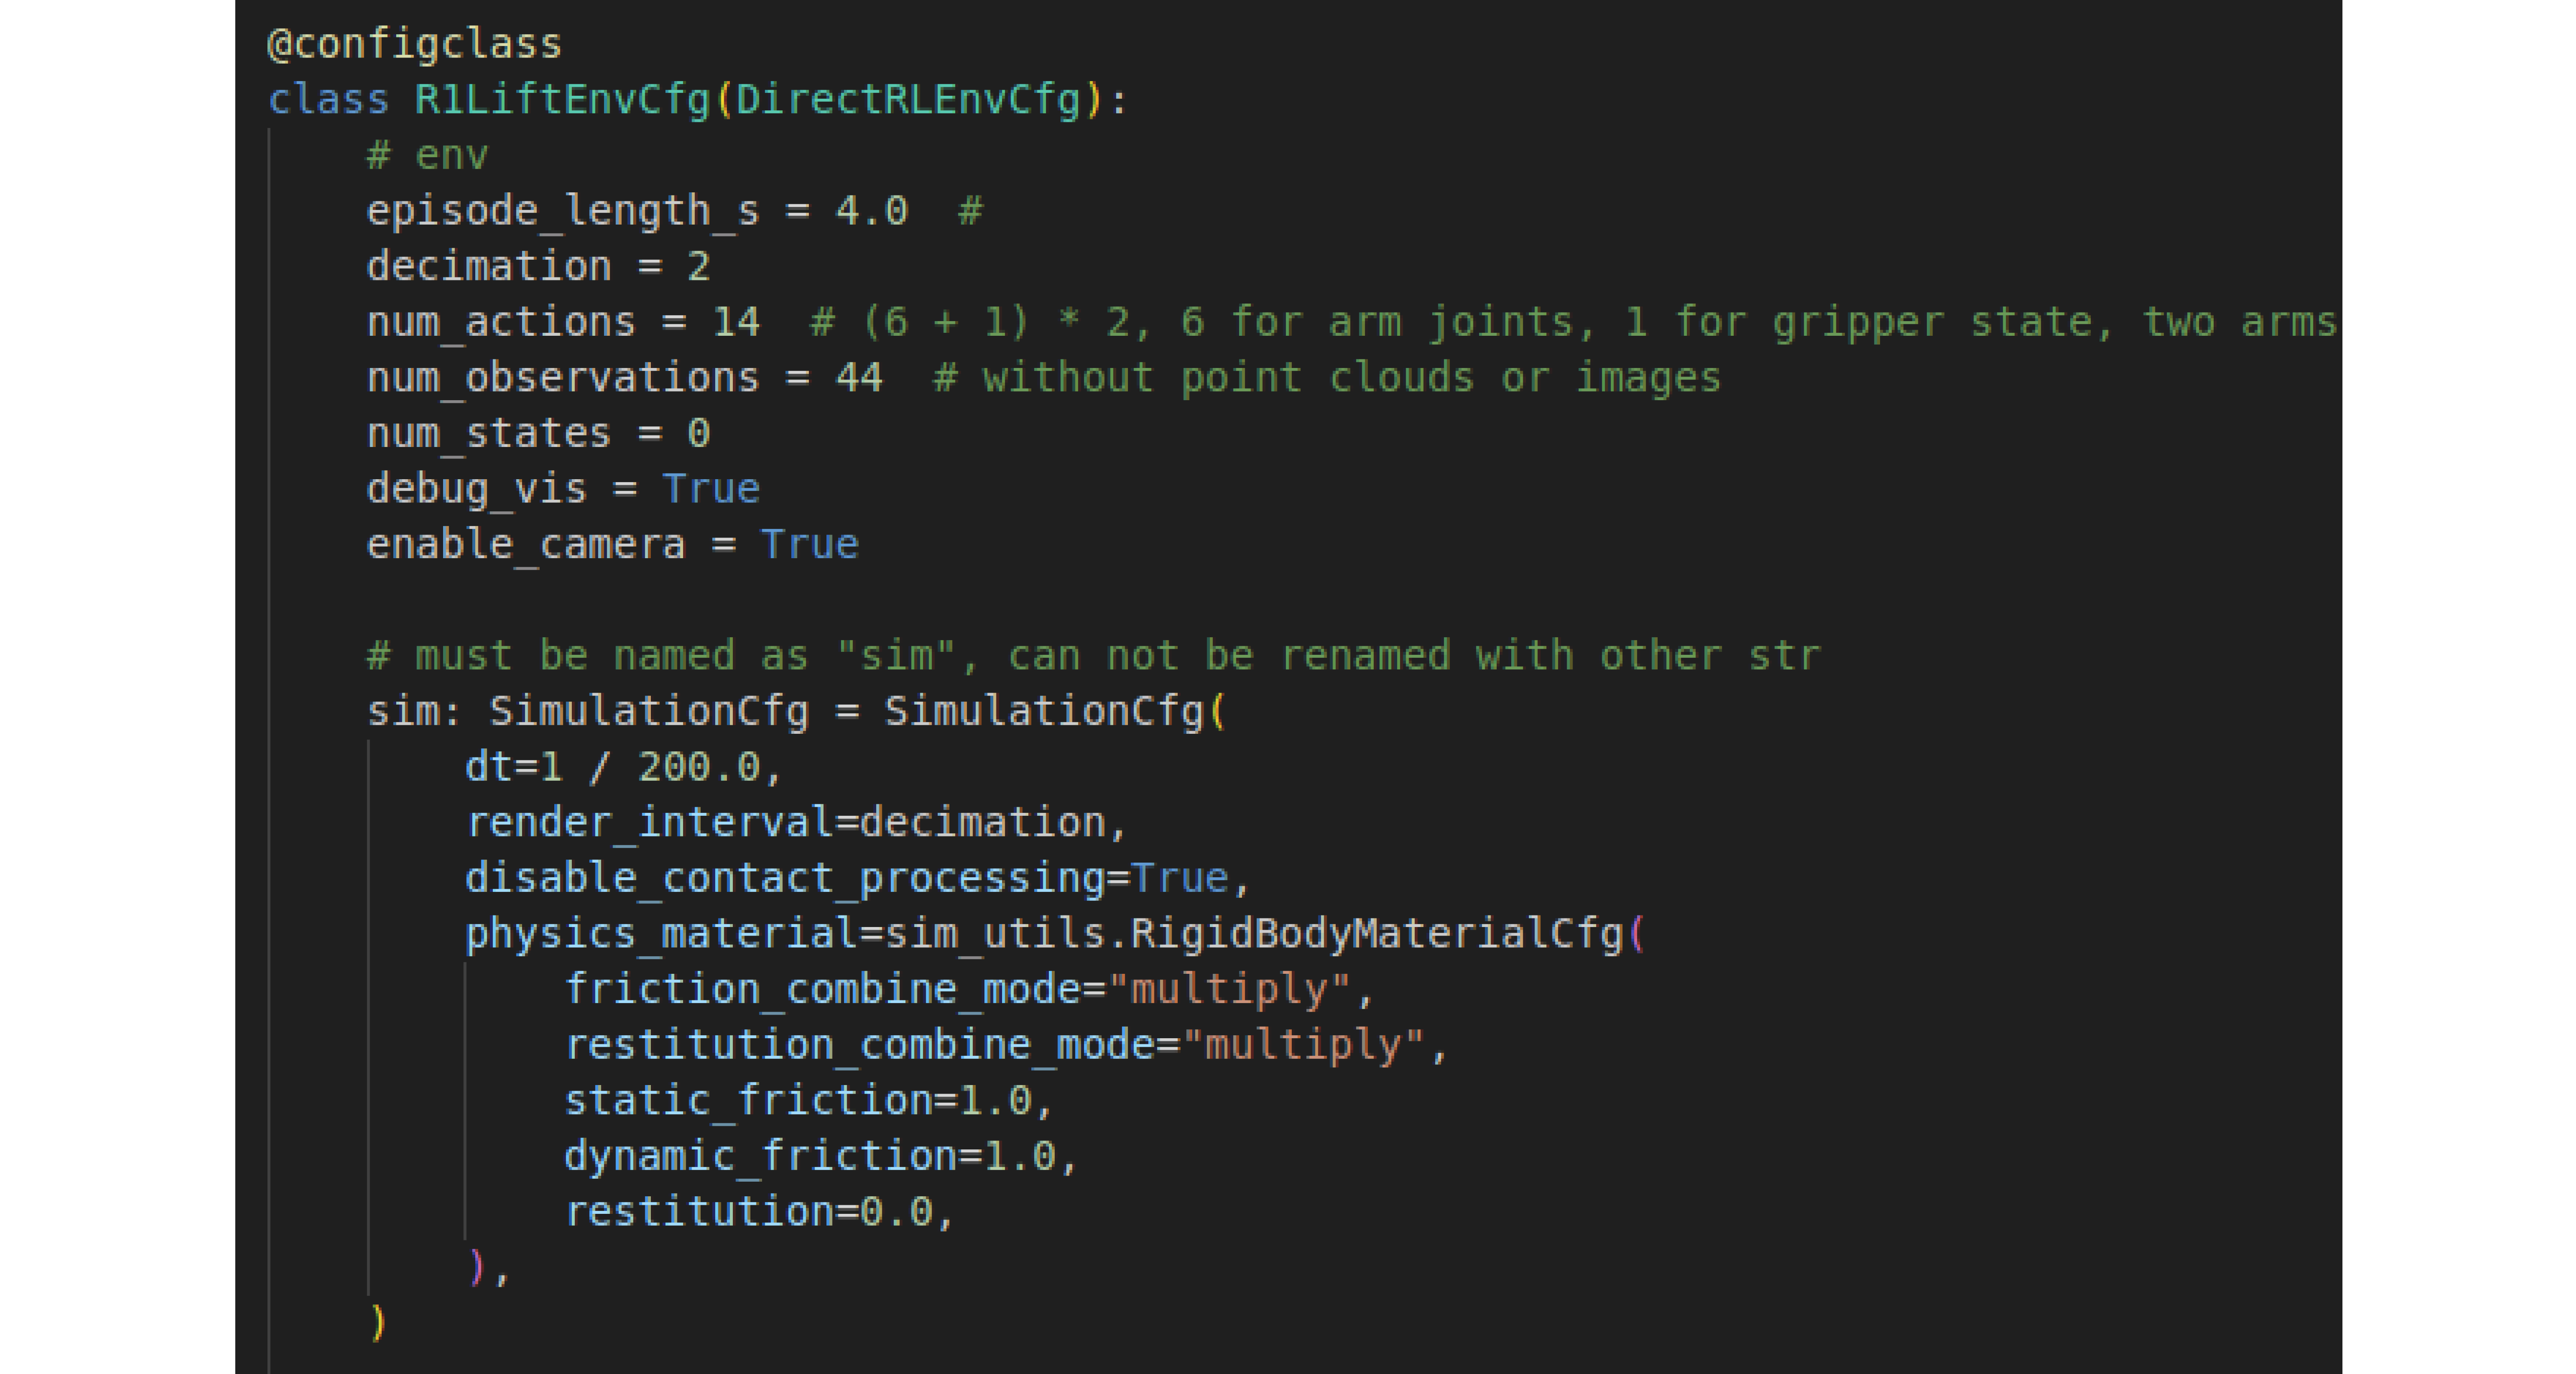
Task: Click the SimulationCfg type annotation
Action: [648, 712]
